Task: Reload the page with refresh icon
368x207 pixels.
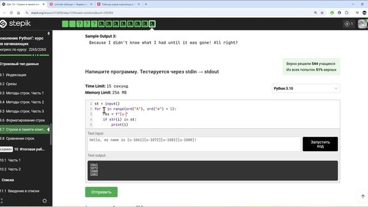Action: (x=11, y=13)
